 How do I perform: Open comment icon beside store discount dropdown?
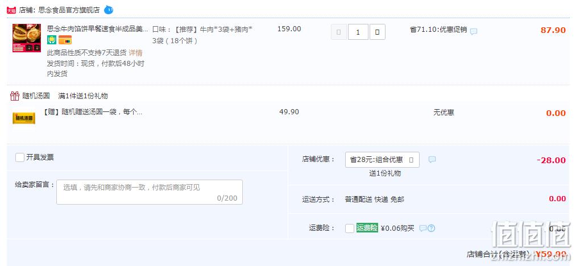432,160
